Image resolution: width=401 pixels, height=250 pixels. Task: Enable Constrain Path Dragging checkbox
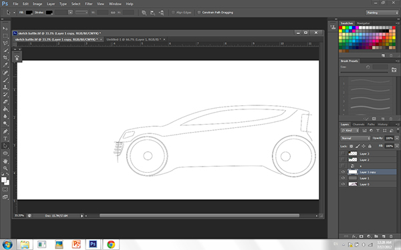[x=199, y=12]
